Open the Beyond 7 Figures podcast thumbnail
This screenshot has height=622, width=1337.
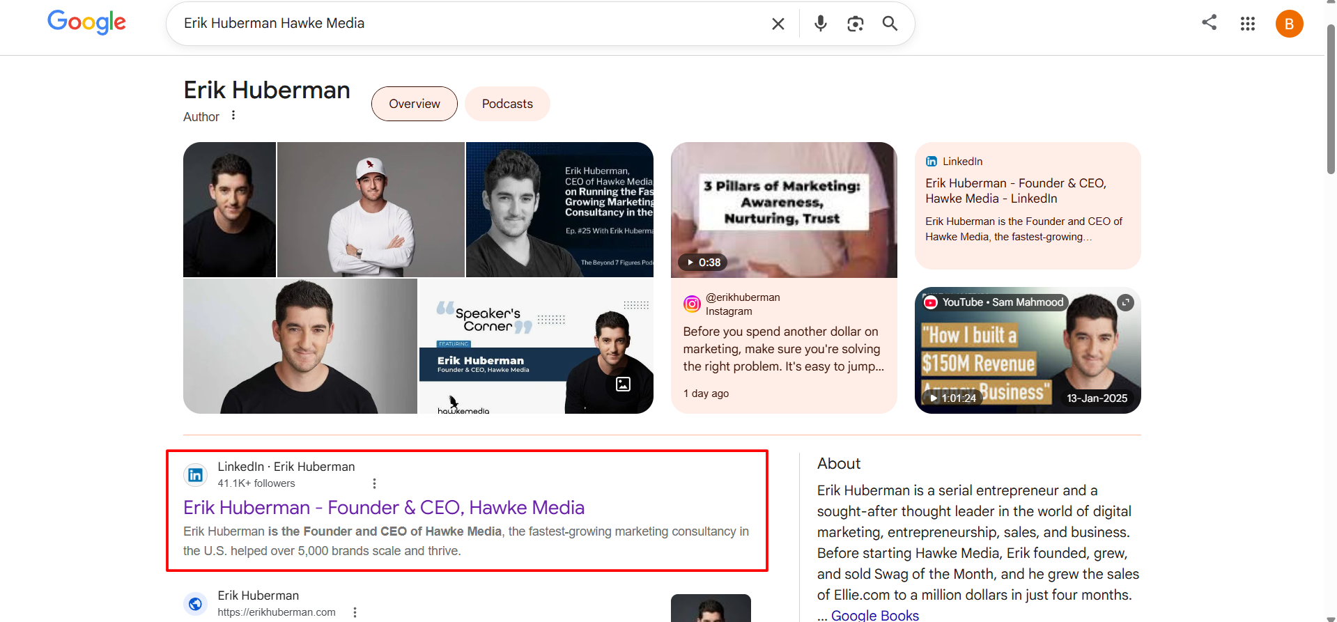tap(559, 210)
